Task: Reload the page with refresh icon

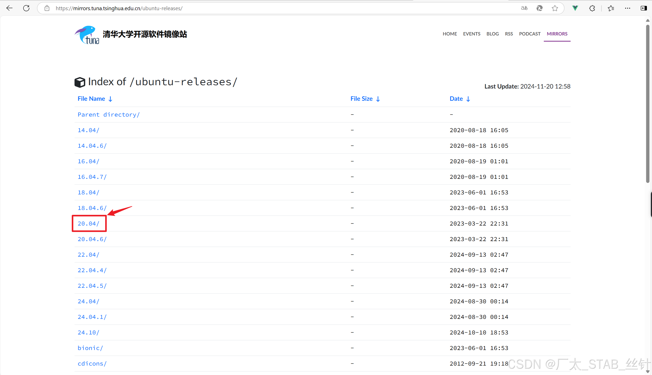Action: point(26,8)
